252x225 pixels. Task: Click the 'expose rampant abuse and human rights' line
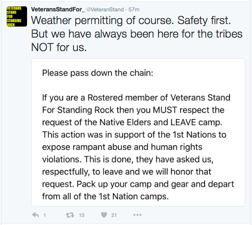[x=122, y=147]
